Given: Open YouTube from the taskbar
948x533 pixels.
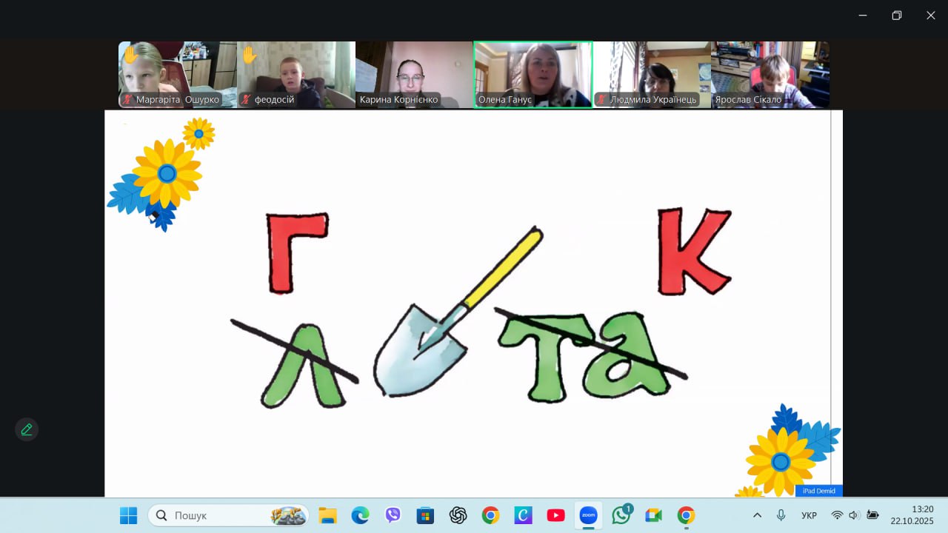Looking at the screenshot, I should coord(555,515).
